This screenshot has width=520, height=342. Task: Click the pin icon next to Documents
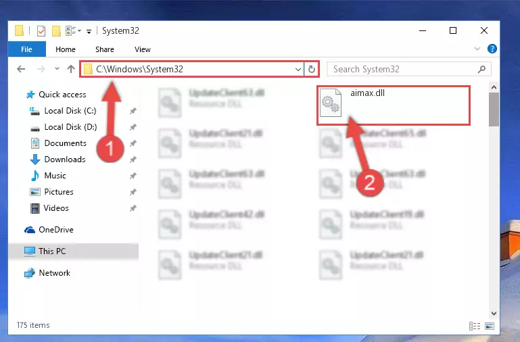(133, 143)
